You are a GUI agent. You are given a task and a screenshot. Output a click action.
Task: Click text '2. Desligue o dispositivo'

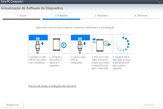tap(56, 61)
